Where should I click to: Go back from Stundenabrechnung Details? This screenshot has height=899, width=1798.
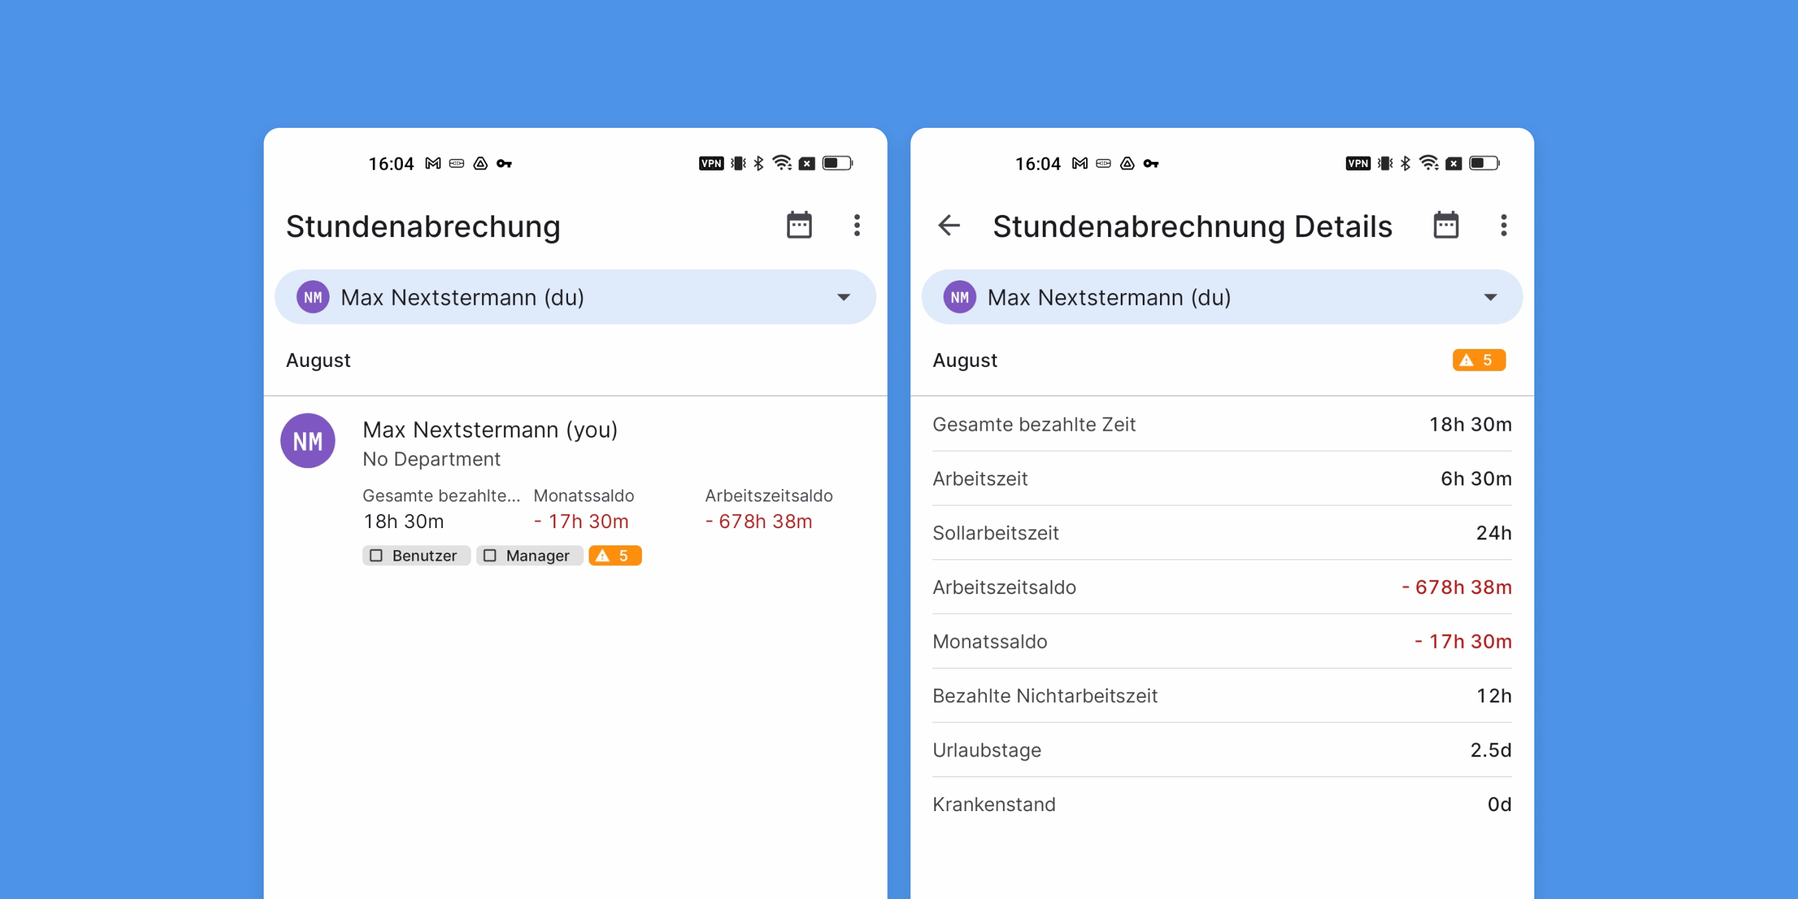949,226
